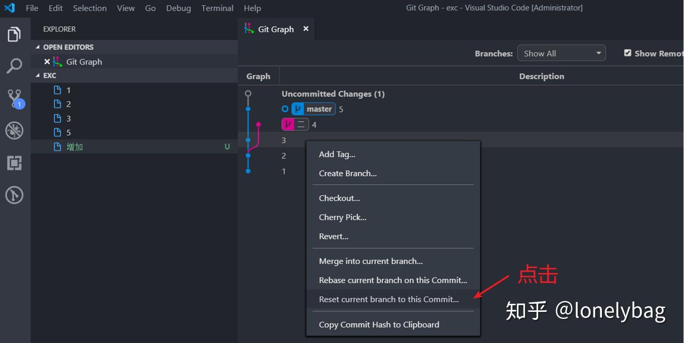This screenshot has height=343, width=684.
Task: Click the Git Graph tab icon
Action: (249, 29)
